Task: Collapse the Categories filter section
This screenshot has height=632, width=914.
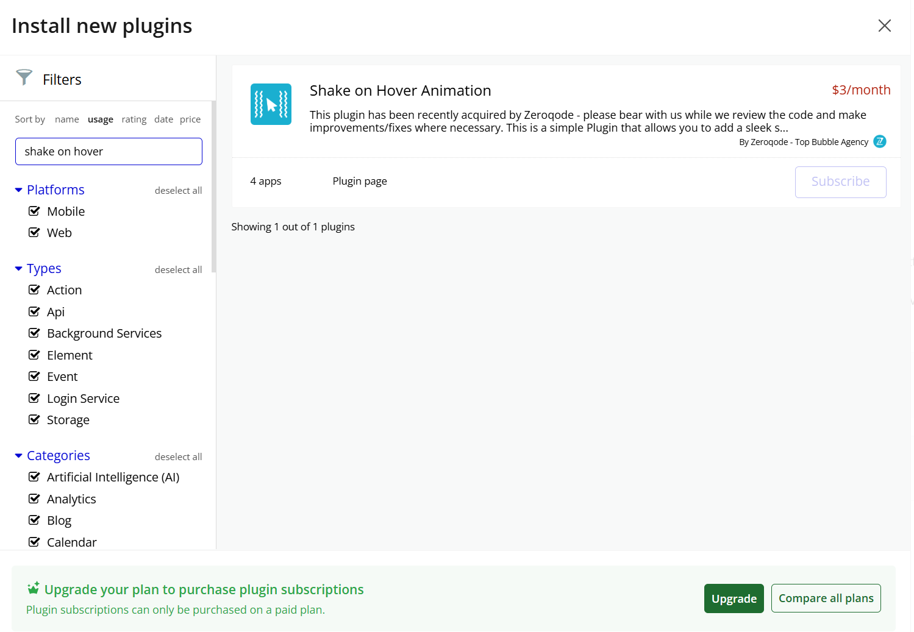Action: click(19, 456)
